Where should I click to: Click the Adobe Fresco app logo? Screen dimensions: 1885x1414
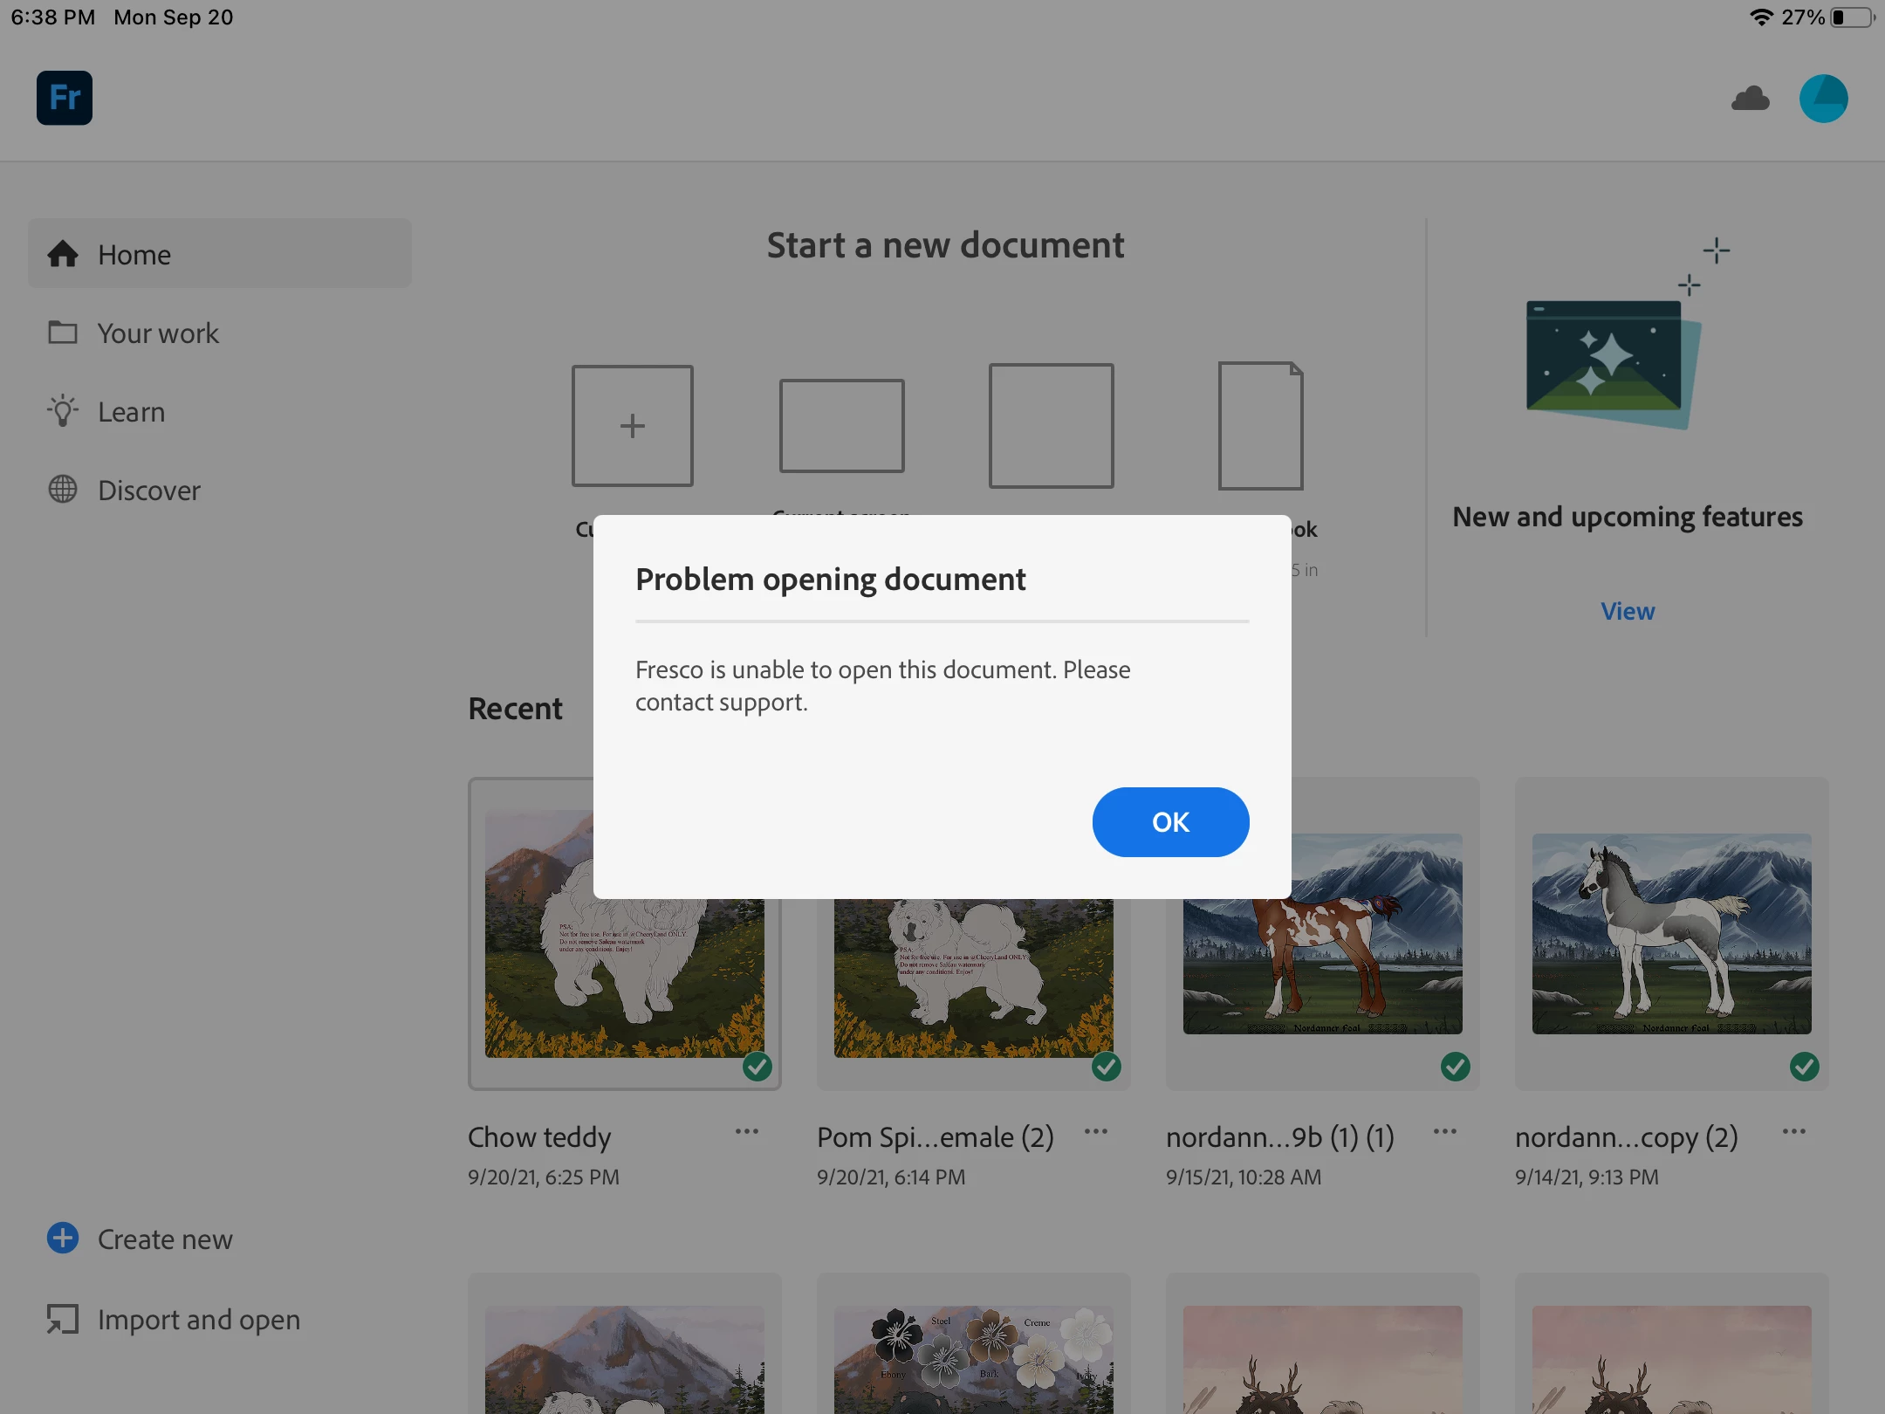[65, 98]
